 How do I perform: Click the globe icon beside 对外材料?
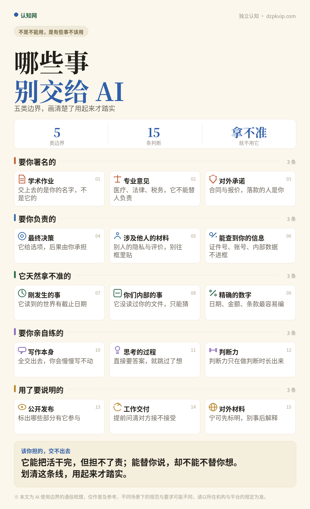(x=213, y=407)
